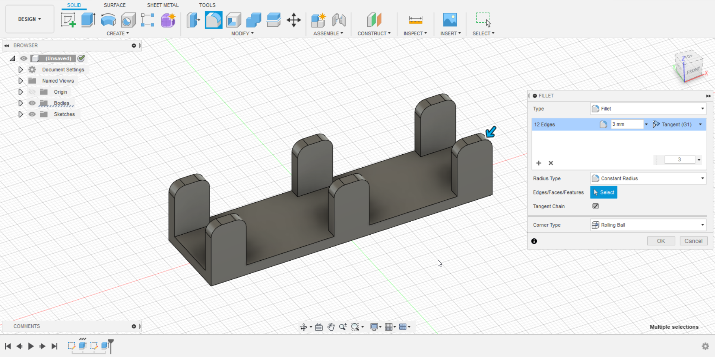
Task: Toggle the Tangent Chain checkbox
Action: click(595, 206)
